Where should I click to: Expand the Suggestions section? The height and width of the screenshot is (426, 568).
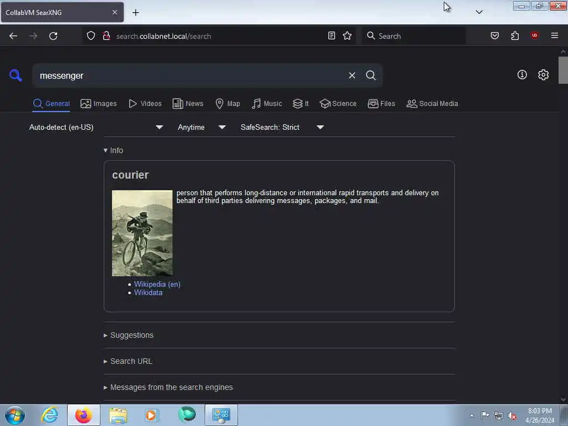point(129,336)
